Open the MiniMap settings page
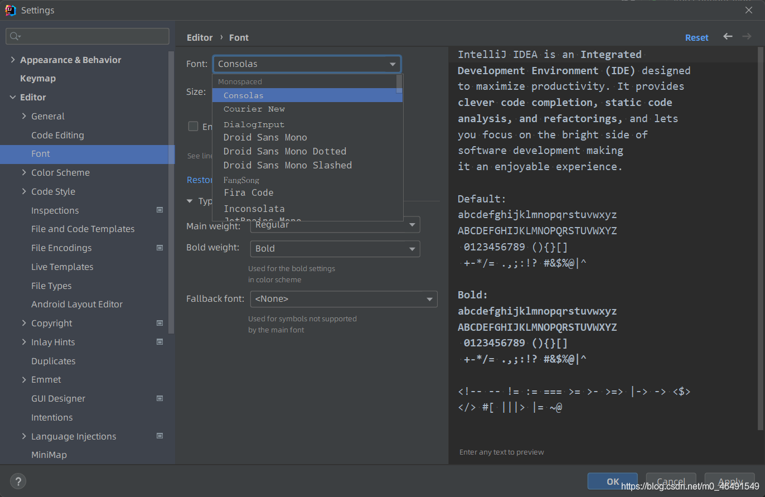The height and width of the screenshot is (497, 765). click(49, 455)
